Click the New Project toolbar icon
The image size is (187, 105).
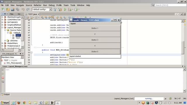click(x=8, y=9)
